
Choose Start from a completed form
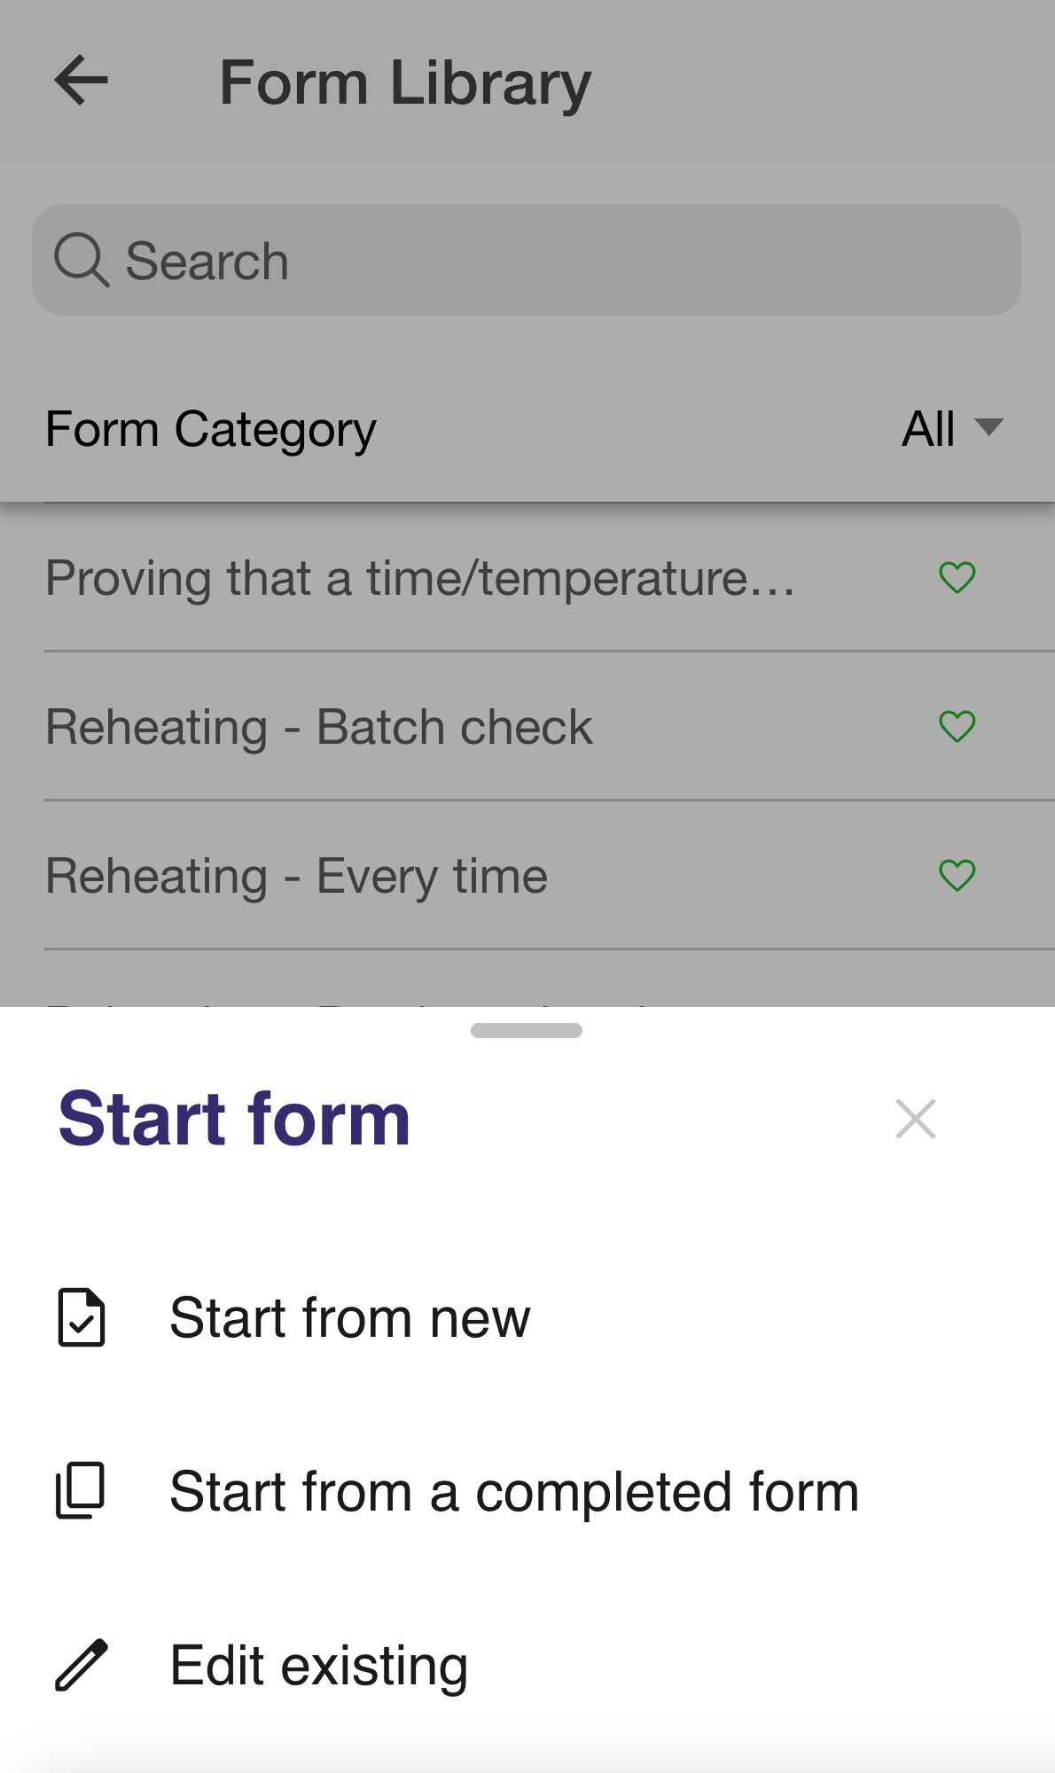[514, 1491]
